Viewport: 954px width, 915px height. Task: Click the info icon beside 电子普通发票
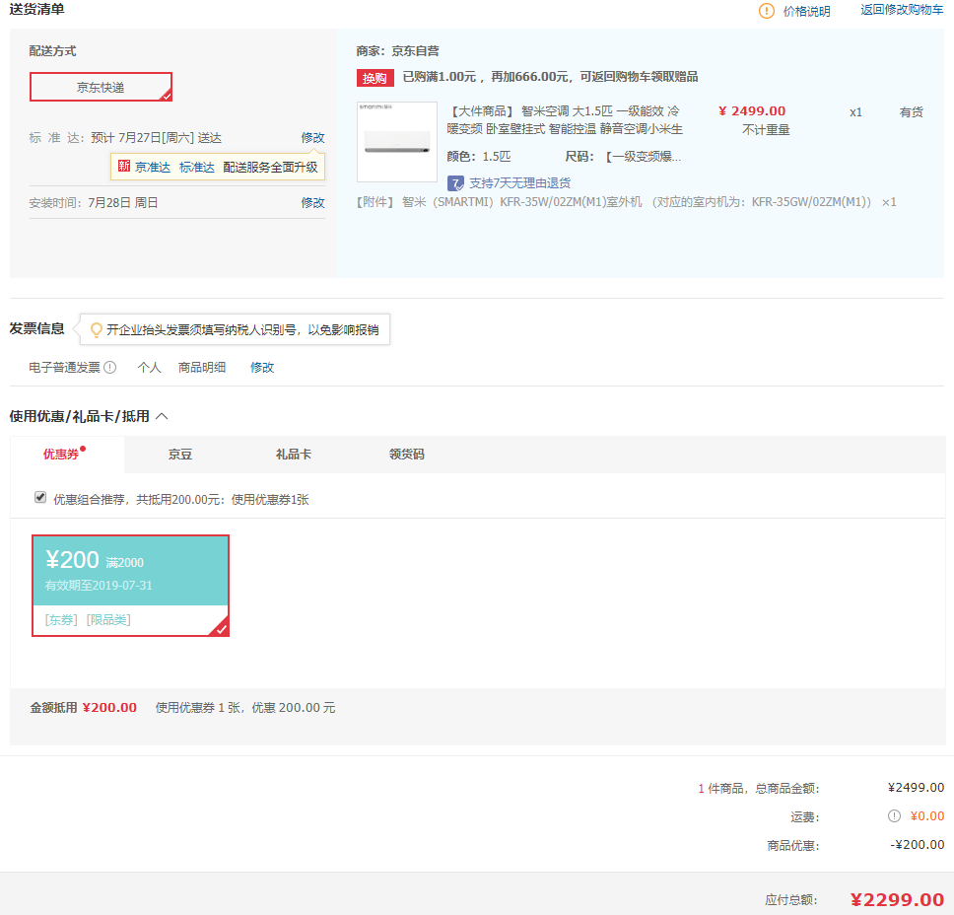(110, 368)
